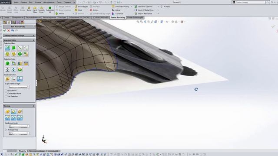Click the green cube selection tool
Viewport: 278px width, 156px height.
coord(7,63)
